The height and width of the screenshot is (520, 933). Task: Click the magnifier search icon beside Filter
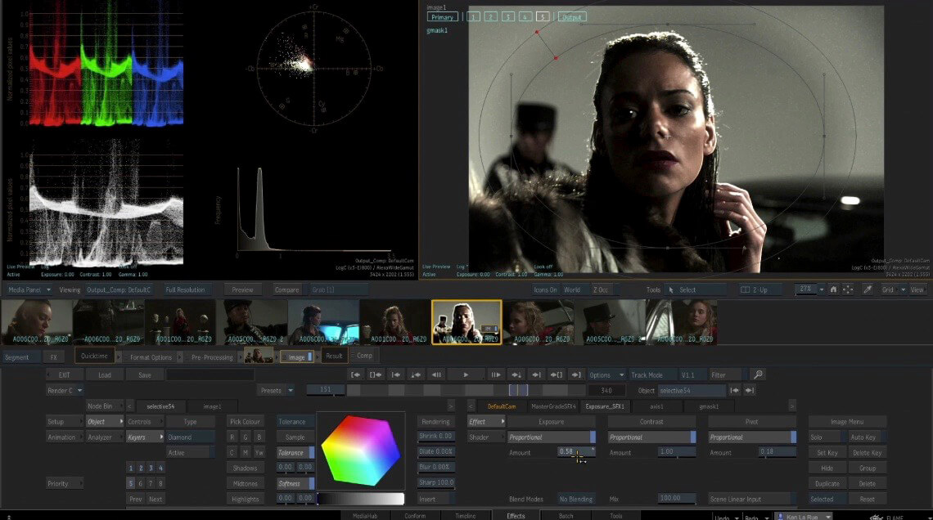point(758,374)
